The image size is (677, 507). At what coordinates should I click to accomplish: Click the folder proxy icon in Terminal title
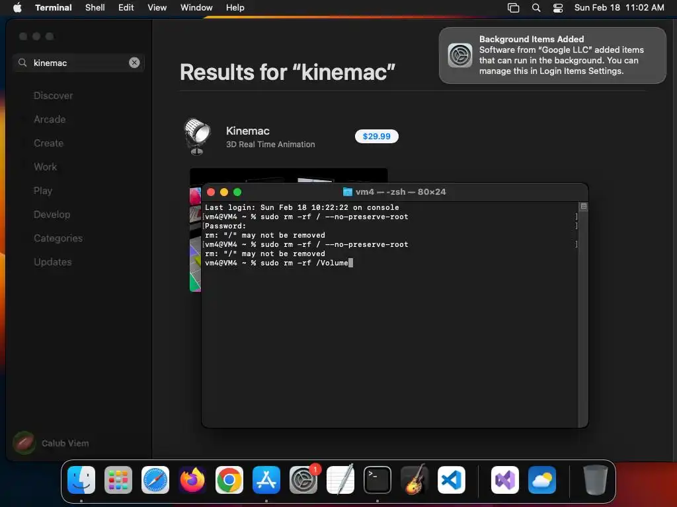tap(347, 192)
